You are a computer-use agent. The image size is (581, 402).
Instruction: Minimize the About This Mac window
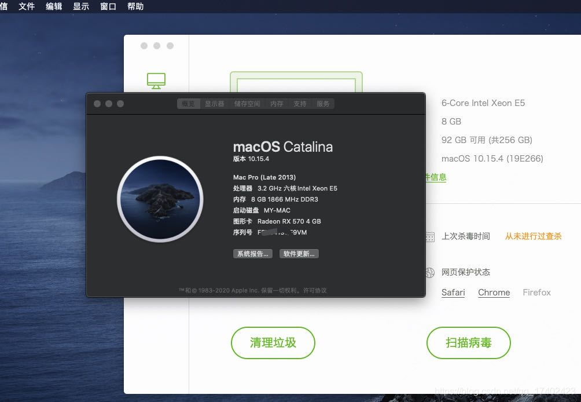(x=109, y=104)
